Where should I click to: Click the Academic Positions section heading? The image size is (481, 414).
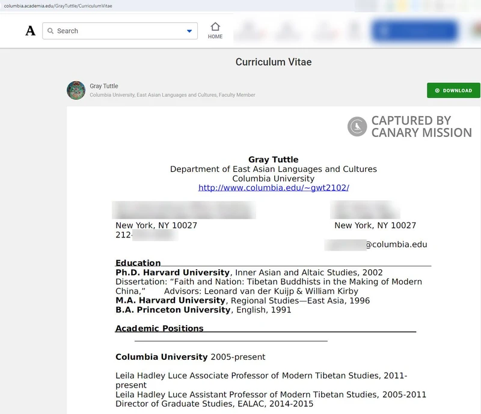(x=159, y=328)
